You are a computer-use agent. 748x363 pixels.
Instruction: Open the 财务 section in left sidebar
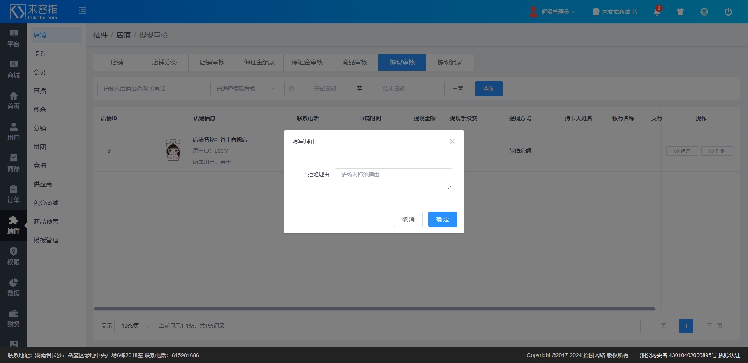[x=14, y=319]
